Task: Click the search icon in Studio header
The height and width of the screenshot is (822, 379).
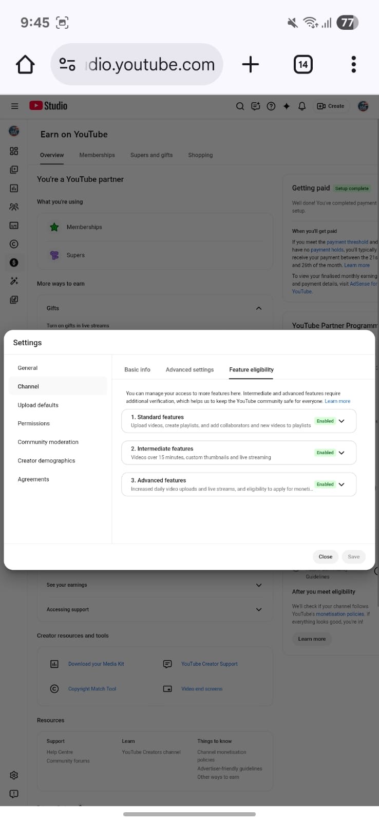Action: 240,106
